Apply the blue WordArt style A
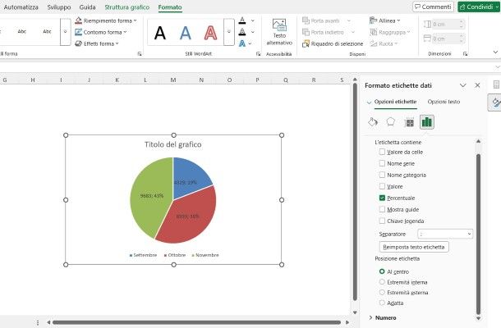The image size is (501, 328). 186,33
